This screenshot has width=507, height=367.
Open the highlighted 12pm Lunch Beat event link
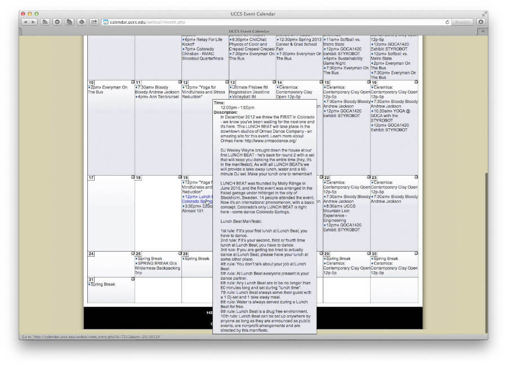[x=197, y=199]
